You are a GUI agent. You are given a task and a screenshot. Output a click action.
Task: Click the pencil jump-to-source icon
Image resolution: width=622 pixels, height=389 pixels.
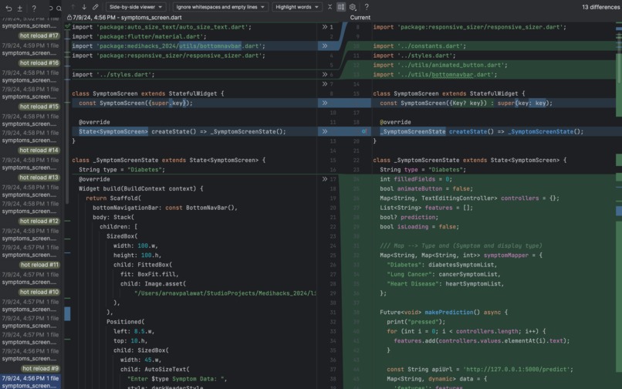point(95,7)
